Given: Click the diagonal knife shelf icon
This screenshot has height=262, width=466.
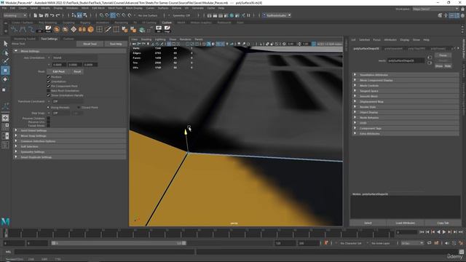Looking at the screenshot, I should pyautogui.click(x=108, y=29).
